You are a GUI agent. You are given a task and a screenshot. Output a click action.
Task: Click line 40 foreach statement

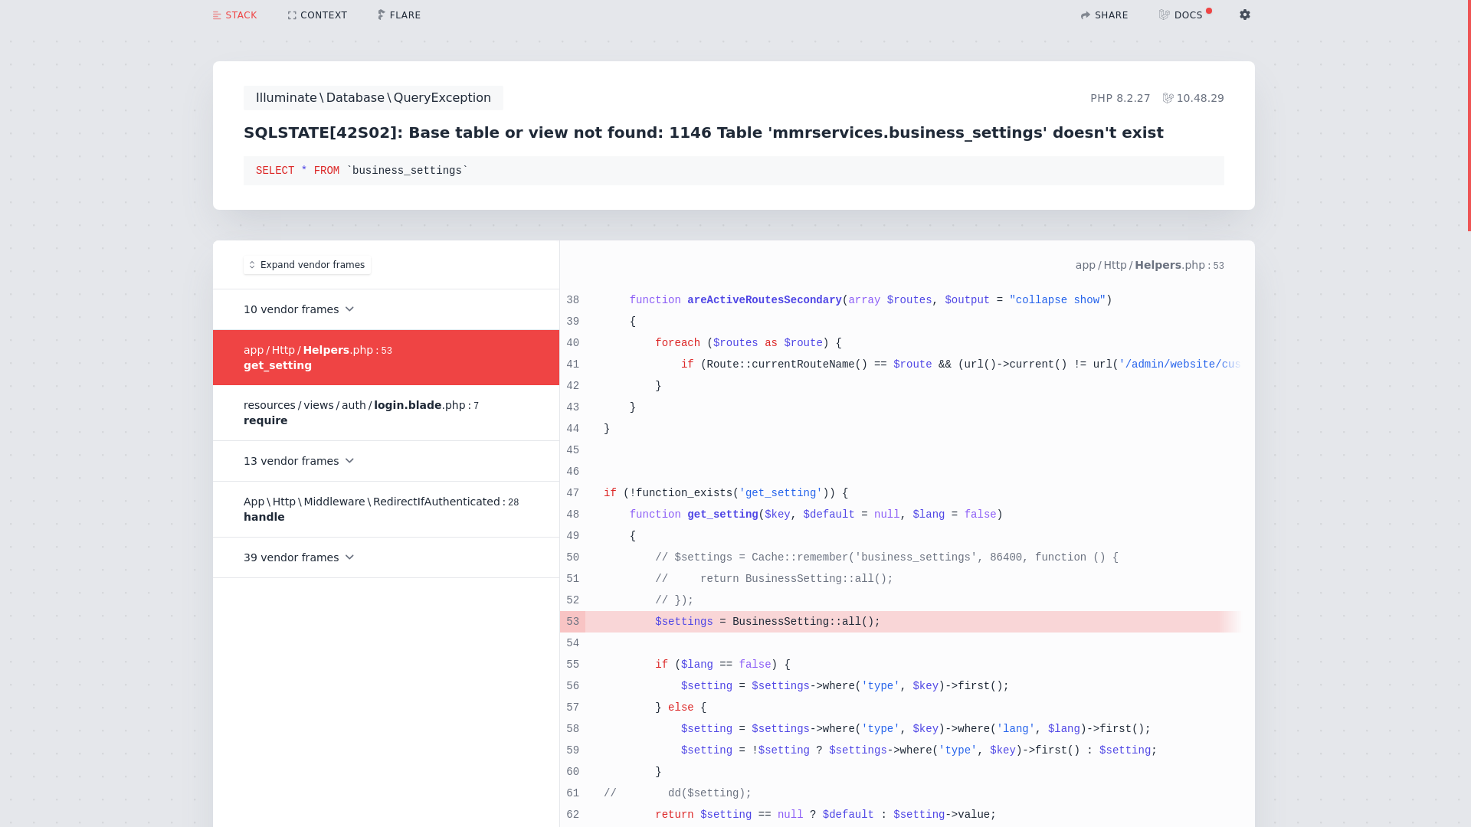click(748, 343)
